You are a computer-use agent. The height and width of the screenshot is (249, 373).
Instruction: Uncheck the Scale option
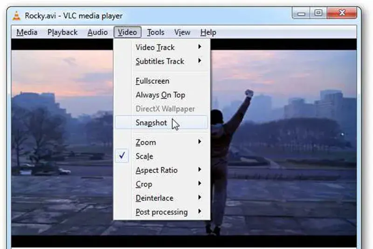[162, 156]
